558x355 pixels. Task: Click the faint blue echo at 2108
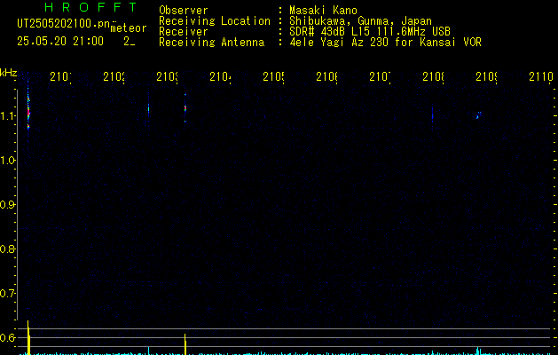click(x=432, y=115)
